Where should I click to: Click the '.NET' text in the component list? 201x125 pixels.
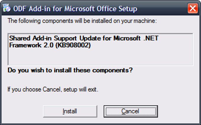(151, 38)
